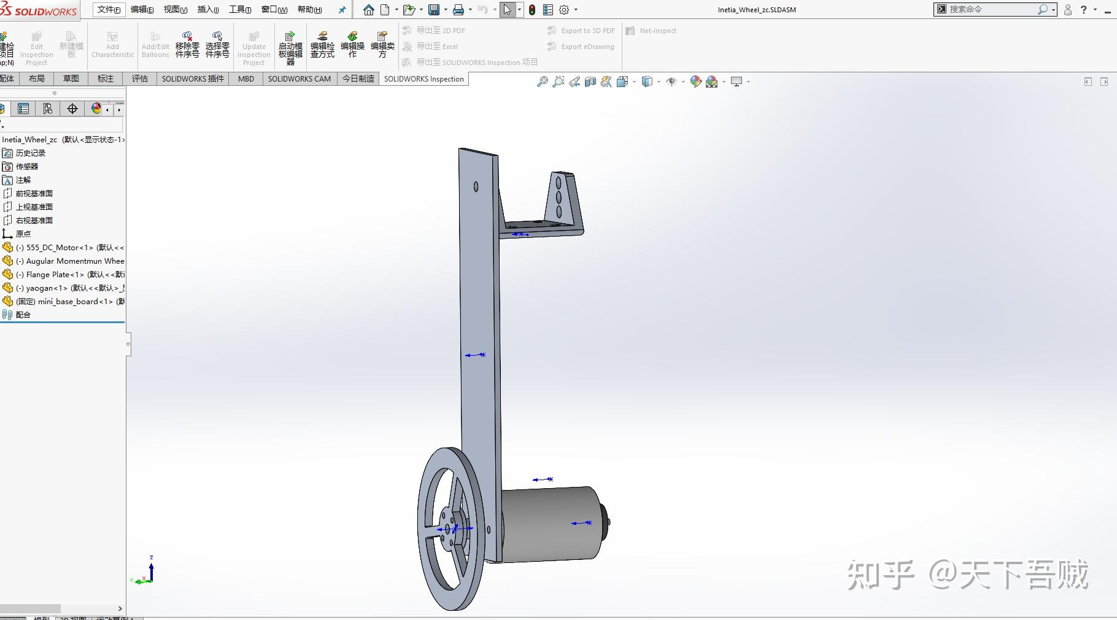
Task: Select the 555_DC_Motor component in the tree
Action: pyautogui.click(x=58, y=248)
